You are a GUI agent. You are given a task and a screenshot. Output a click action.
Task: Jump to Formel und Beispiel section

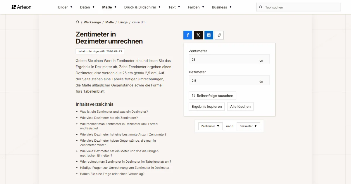(119, 126)
